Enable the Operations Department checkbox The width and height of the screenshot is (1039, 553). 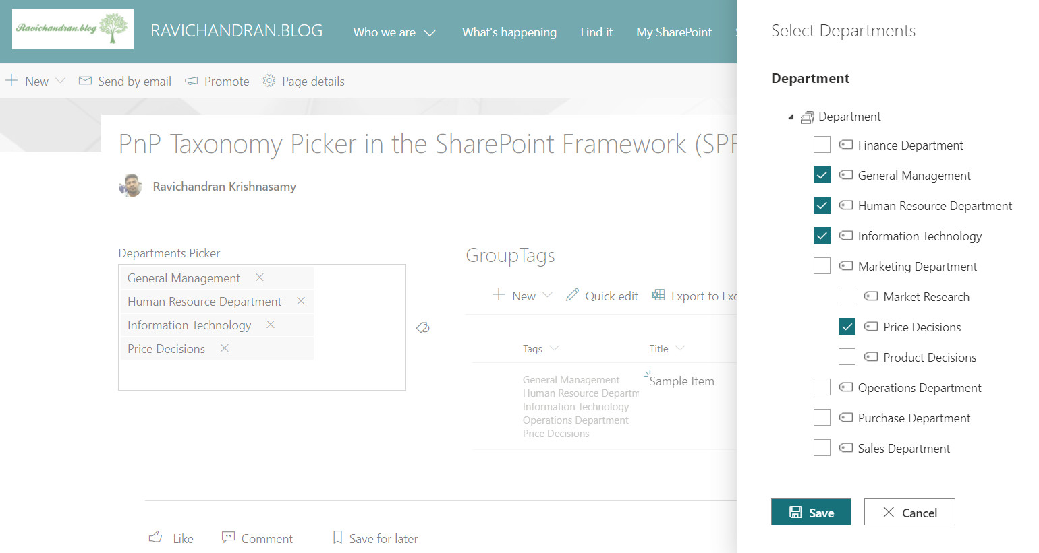[822, 387]
